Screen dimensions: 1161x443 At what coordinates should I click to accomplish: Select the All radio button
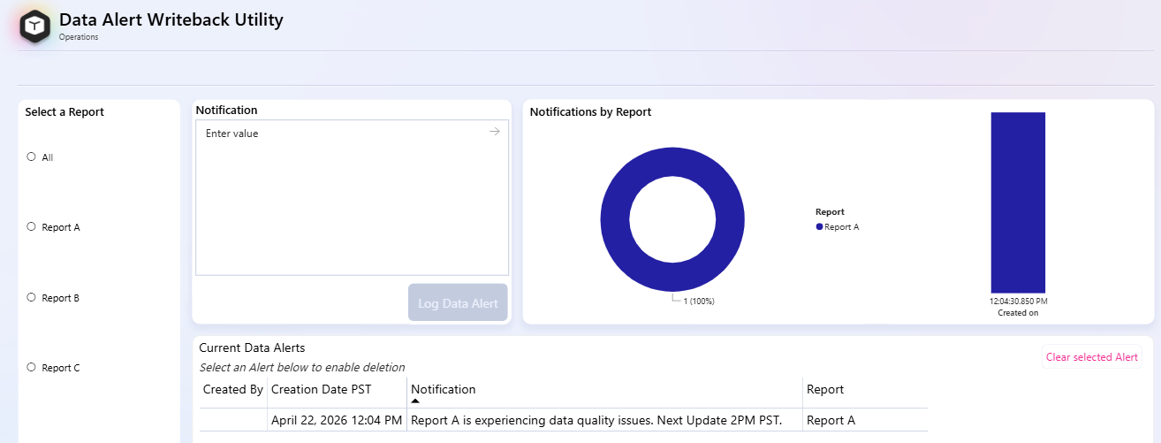32,157
